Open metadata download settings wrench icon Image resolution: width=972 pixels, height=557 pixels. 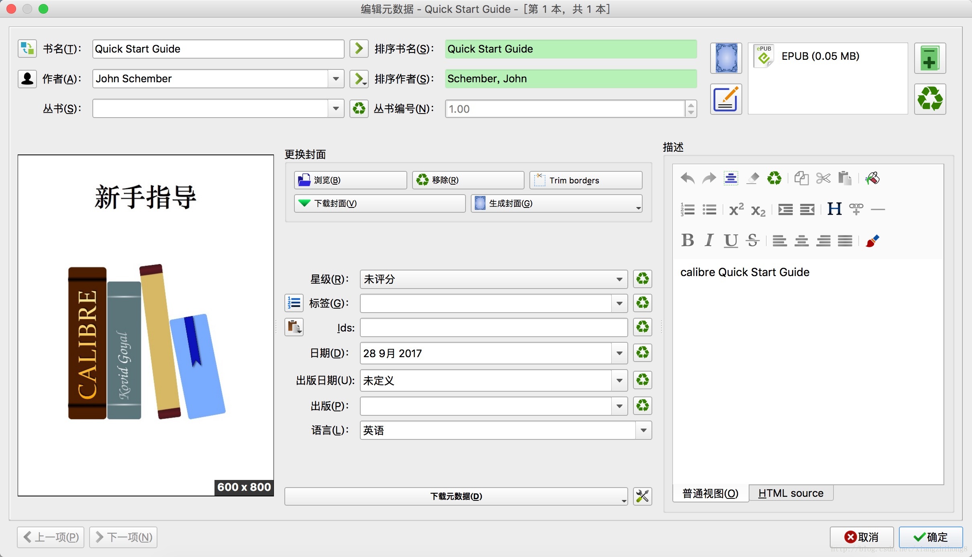642,496
